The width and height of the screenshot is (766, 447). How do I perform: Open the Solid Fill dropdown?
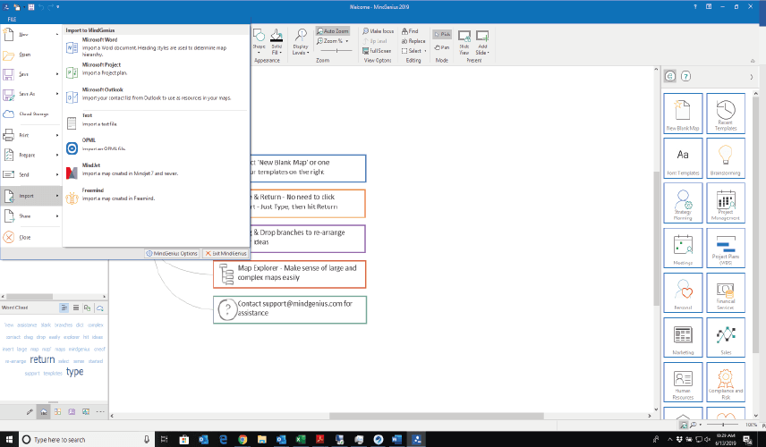[x=277, y=41]
